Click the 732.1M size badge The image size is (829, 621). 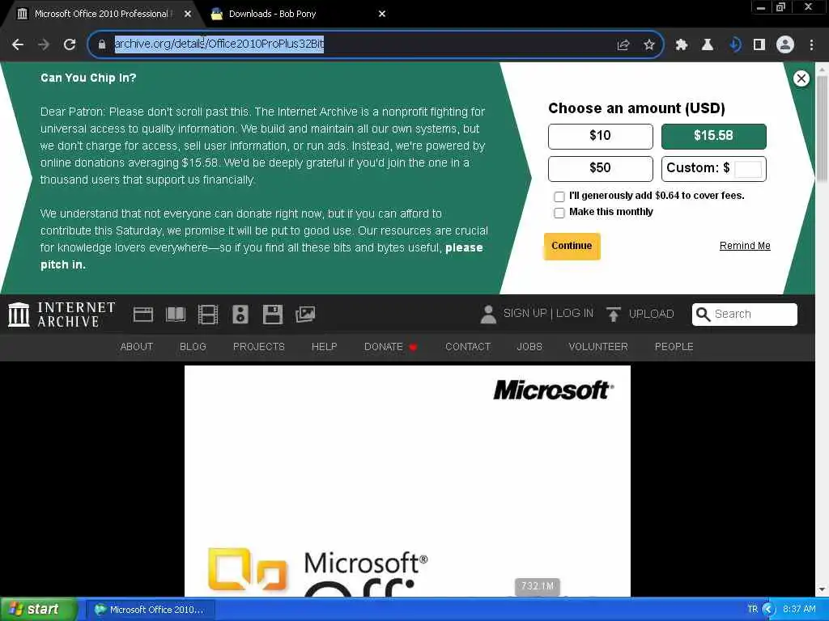point(538,586)
